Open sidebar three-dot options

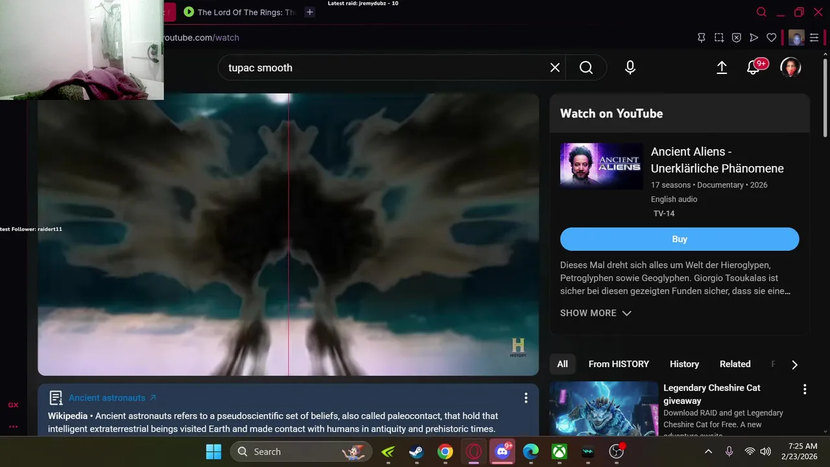coord(13,427)
